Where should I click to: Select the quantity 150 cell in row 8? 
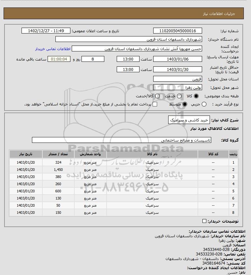[x=58, y=213]
